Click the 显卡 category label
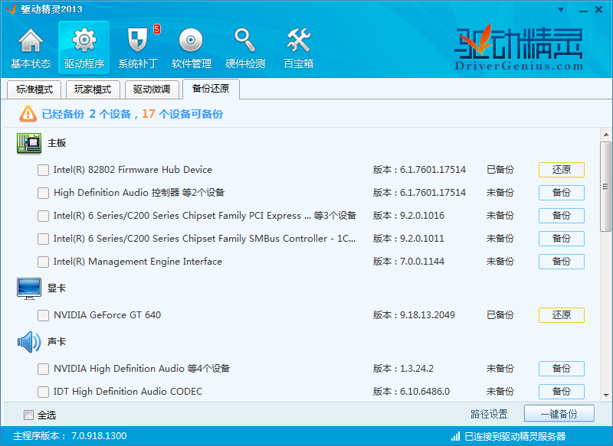Viewport: 613px width, 446px height. point(57,288)
